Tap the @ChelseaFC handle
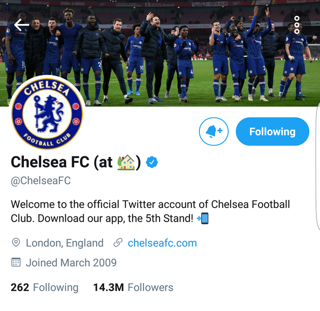The width and height of the screenshot is (320, 311). (x=41, y=181)
